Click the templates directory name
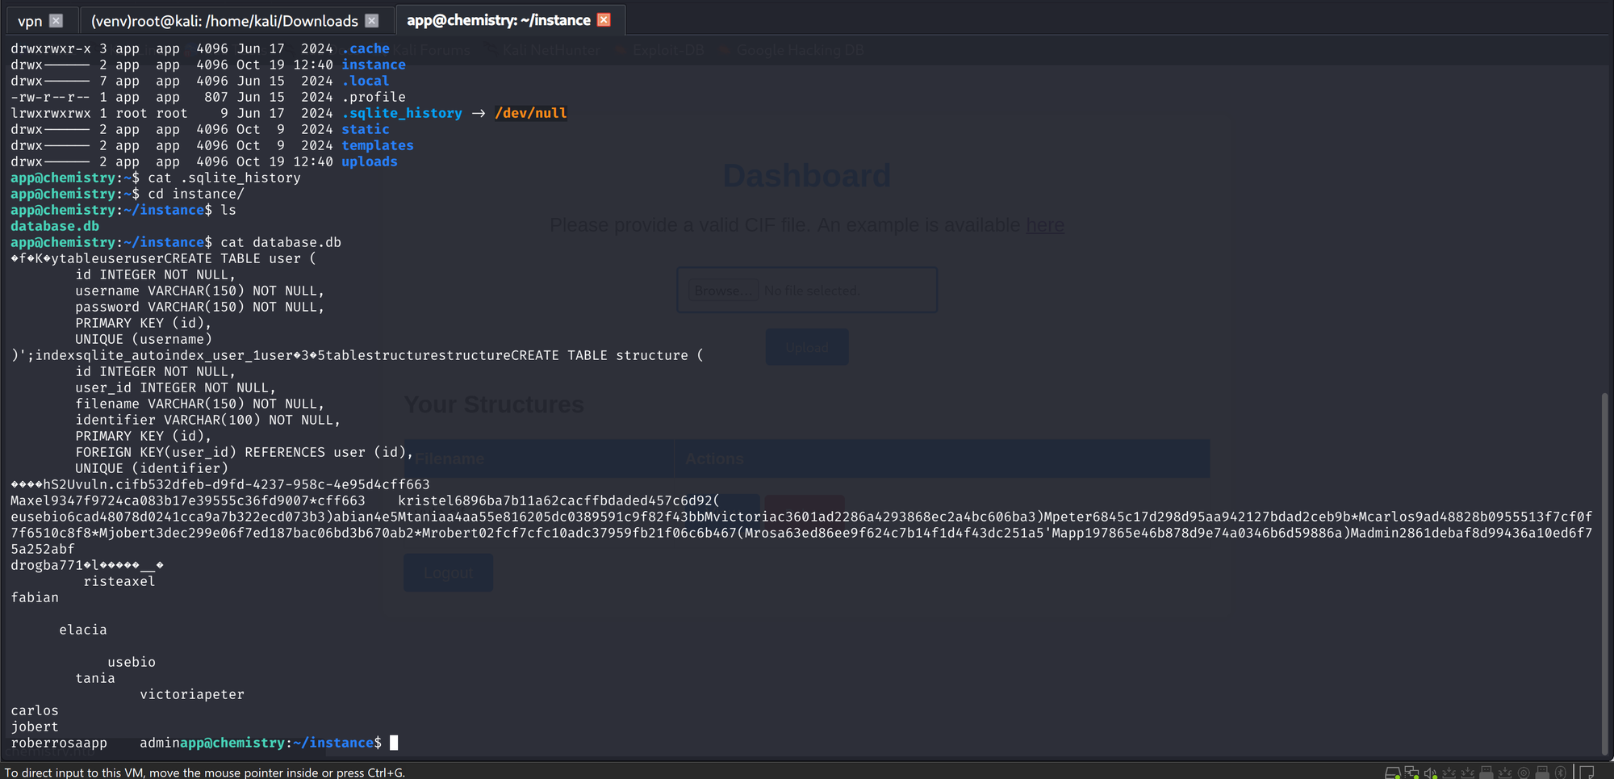 pos(378,145)
